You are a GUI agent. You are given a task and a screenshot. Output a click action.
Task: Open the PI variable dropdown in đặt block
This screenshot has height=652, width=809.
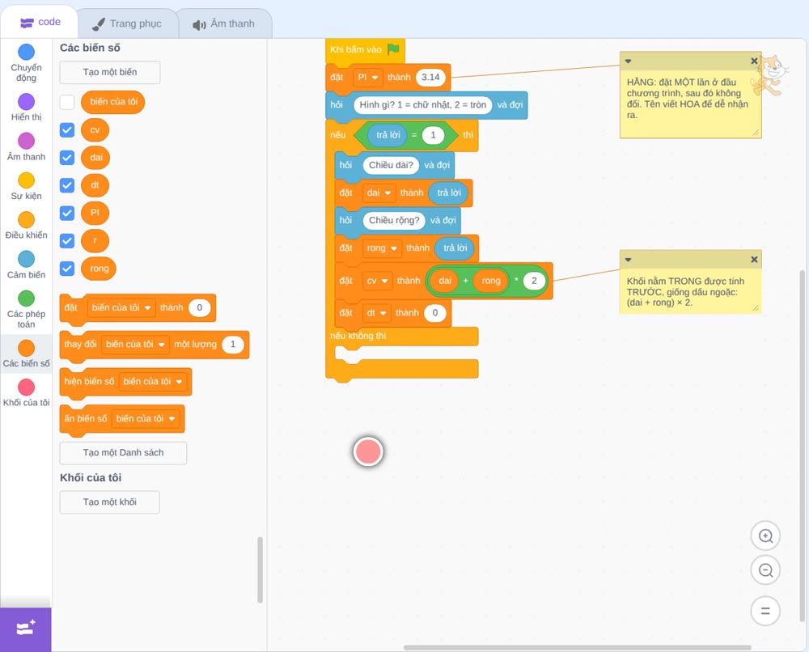[x=368, y=78]
